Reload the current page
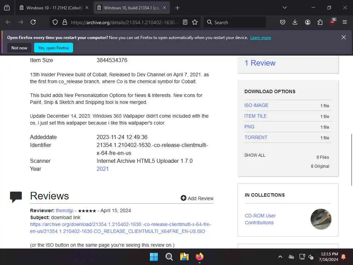Viewport: 353px width, 265px height. click(x=33, y=22)
